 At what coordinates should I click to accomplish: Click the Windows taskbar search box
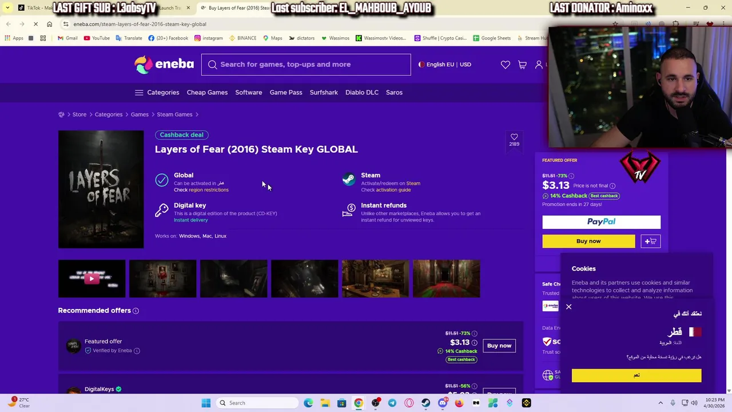click(257, 403)
